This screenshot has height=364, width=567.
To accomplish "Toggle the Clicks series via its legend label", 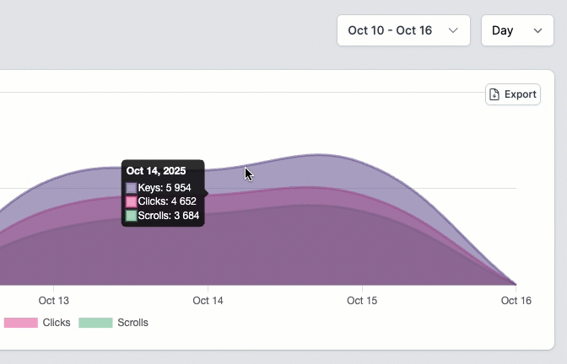I will tap(57, 323).
